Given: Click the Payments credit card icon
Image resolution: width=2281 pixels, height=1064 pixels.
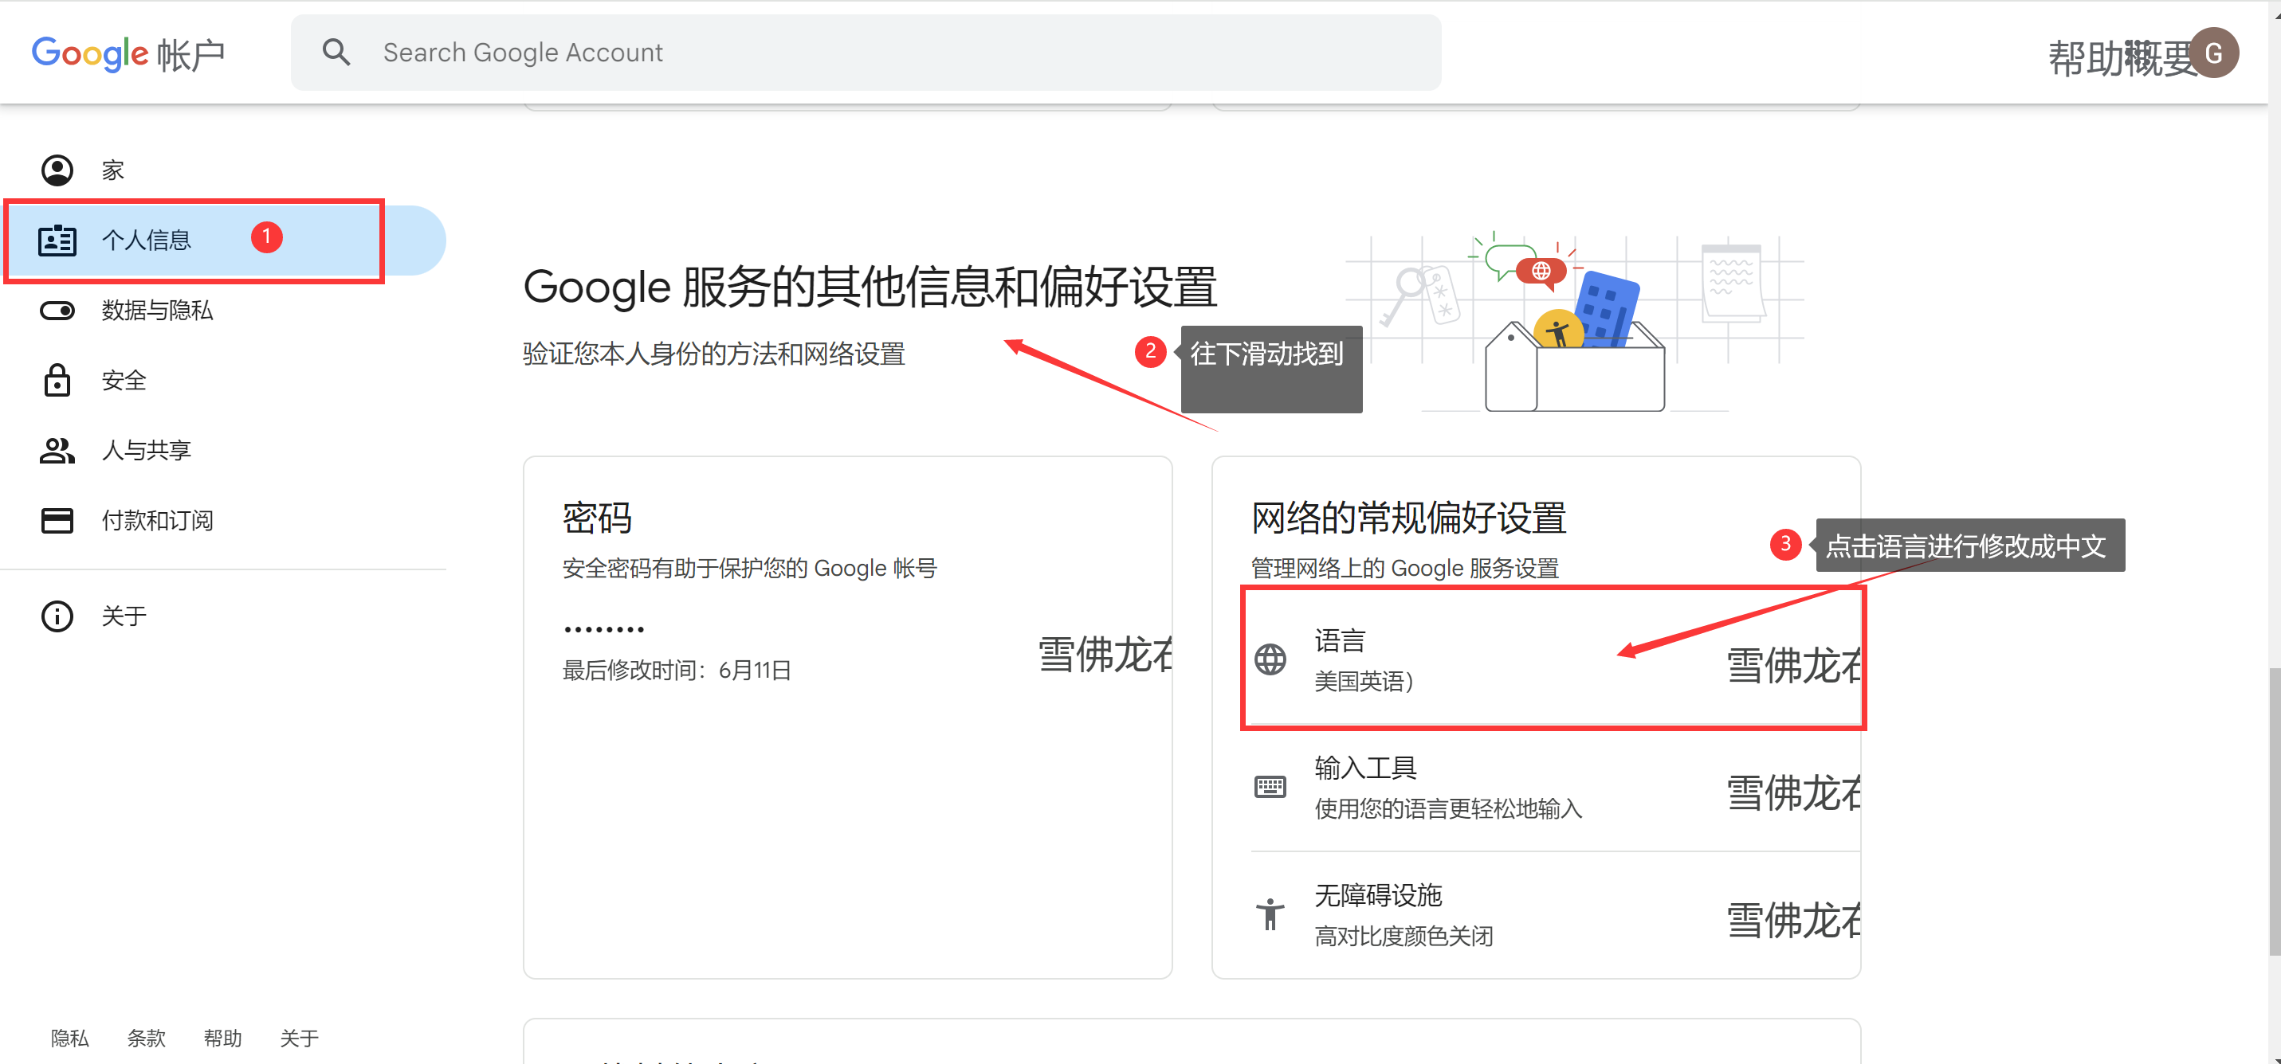Looking at the screenshot, I should tap(57, 521).
